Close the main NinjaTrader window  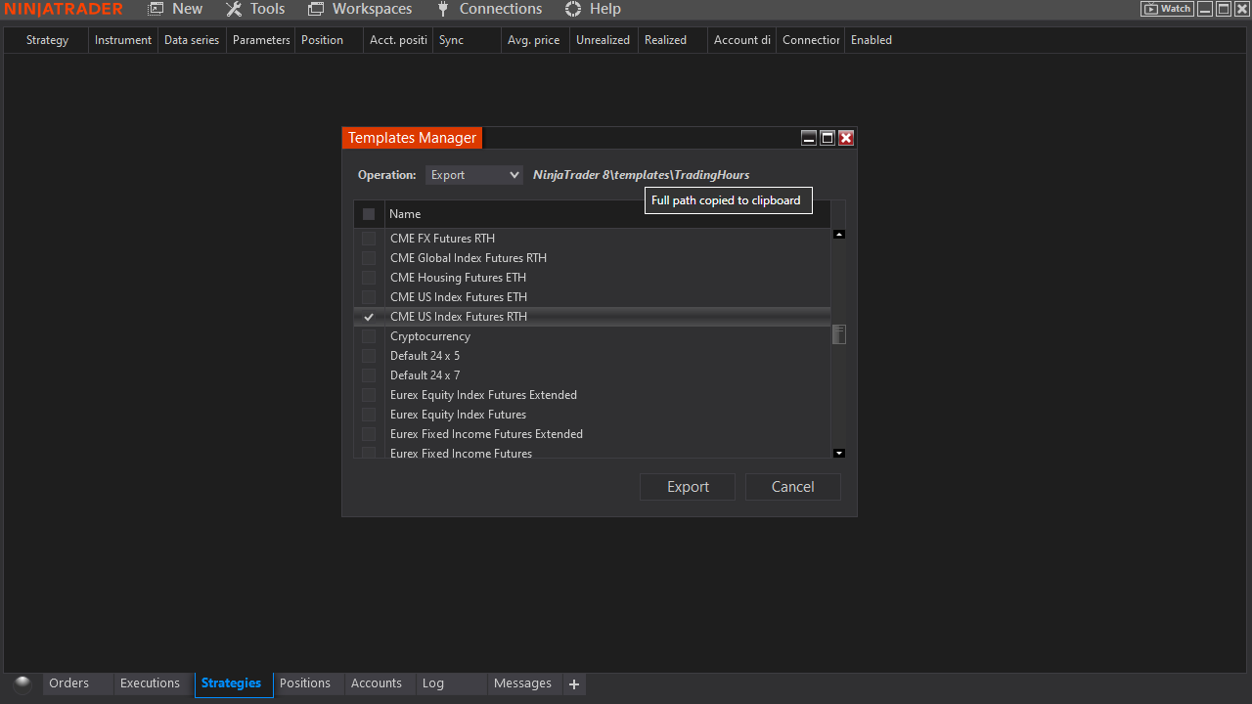click(1241, 9)
